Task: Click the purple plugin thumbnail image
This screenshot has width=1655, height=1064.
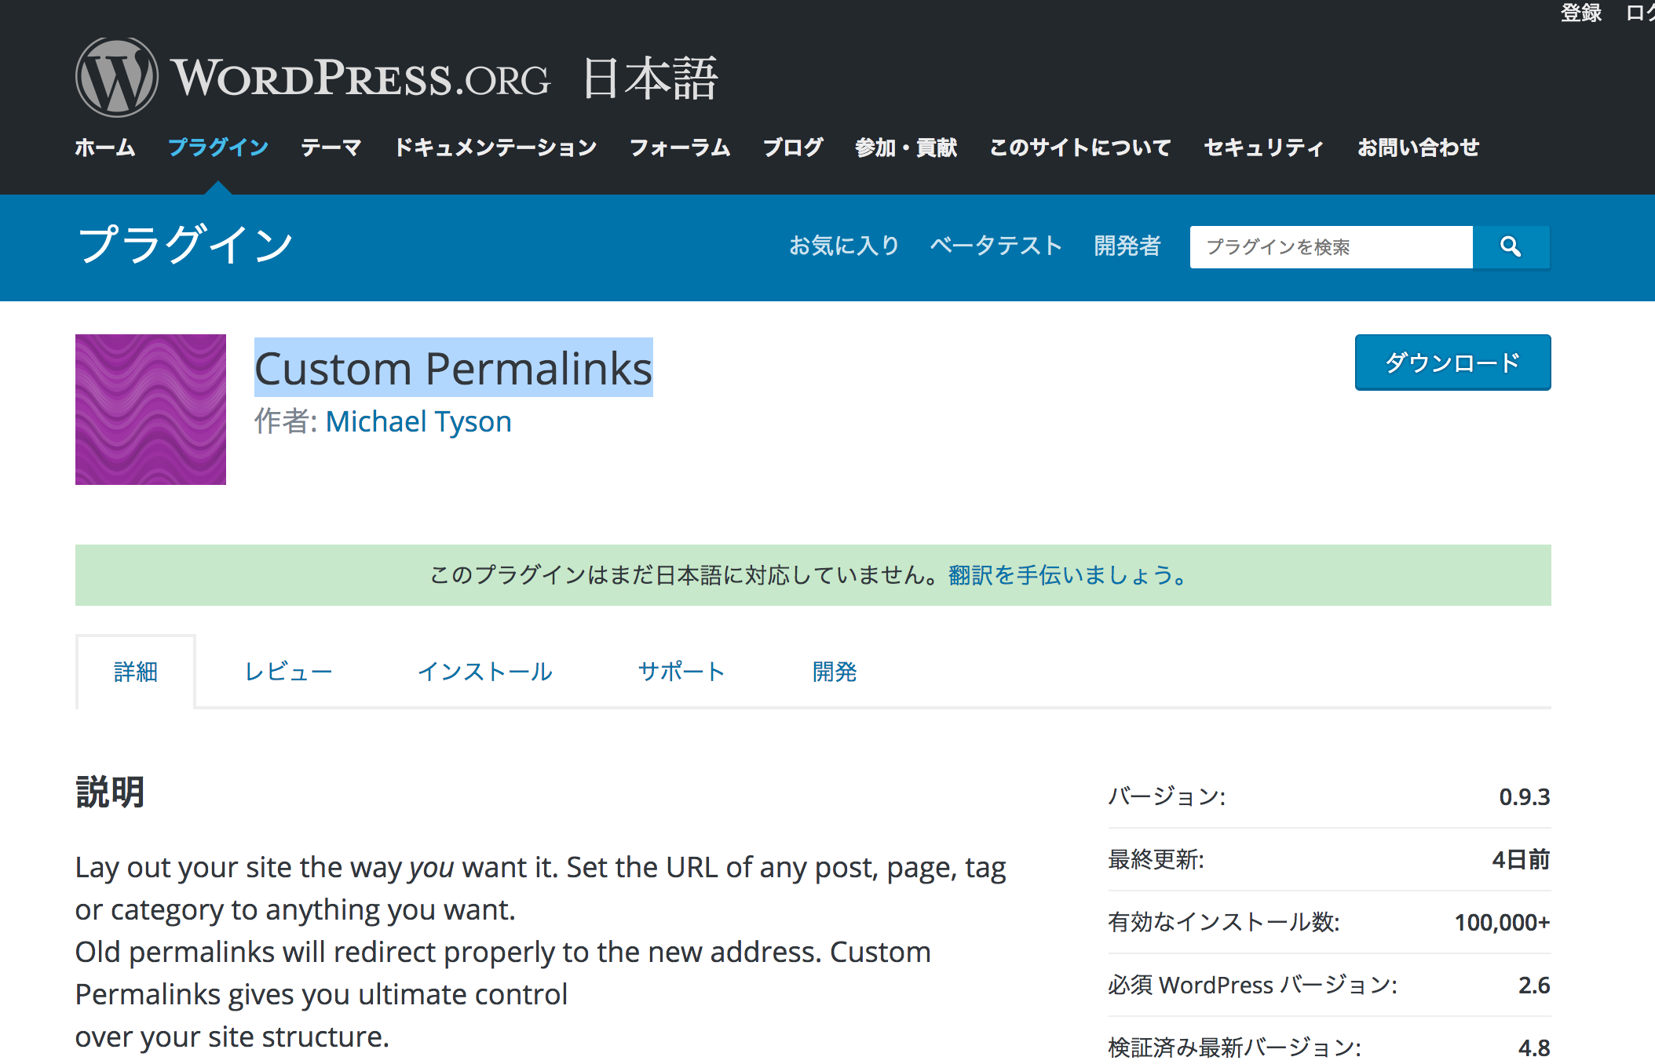Action: tap(151, 410)
